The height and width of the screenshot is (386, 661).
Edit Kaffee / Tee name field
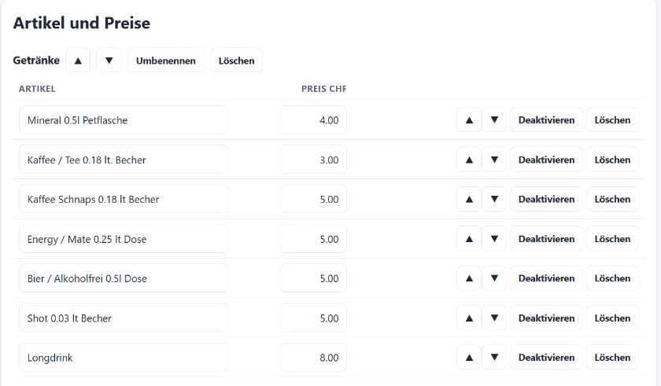pyautogui.click(x=124, y=160)
